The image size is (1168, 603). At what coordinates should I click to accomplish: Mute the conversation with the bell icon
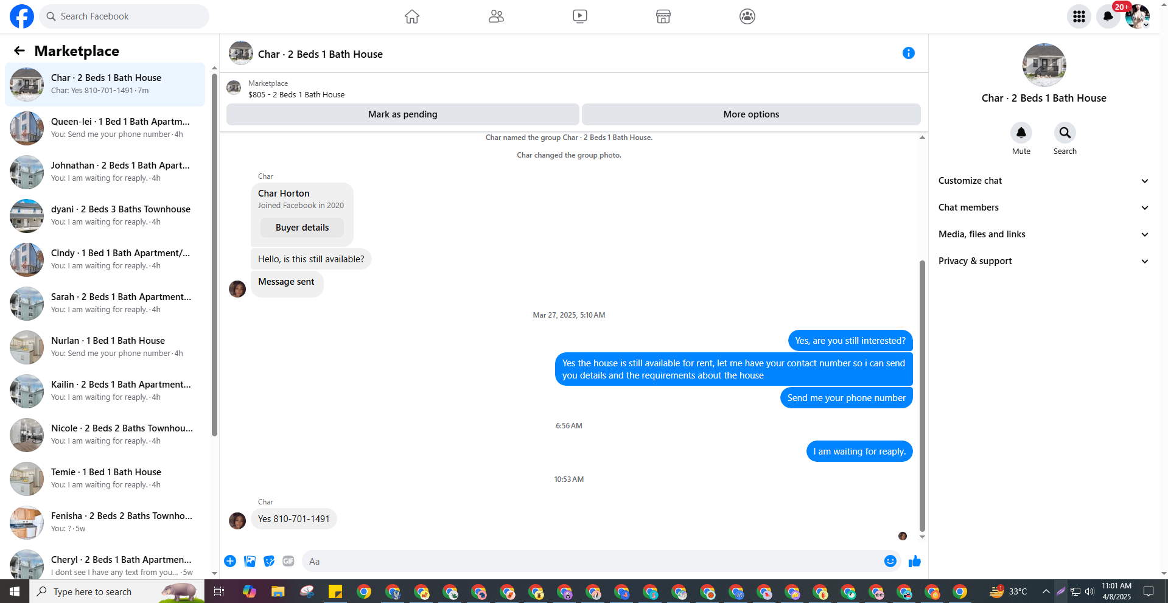pos(1021,133)
